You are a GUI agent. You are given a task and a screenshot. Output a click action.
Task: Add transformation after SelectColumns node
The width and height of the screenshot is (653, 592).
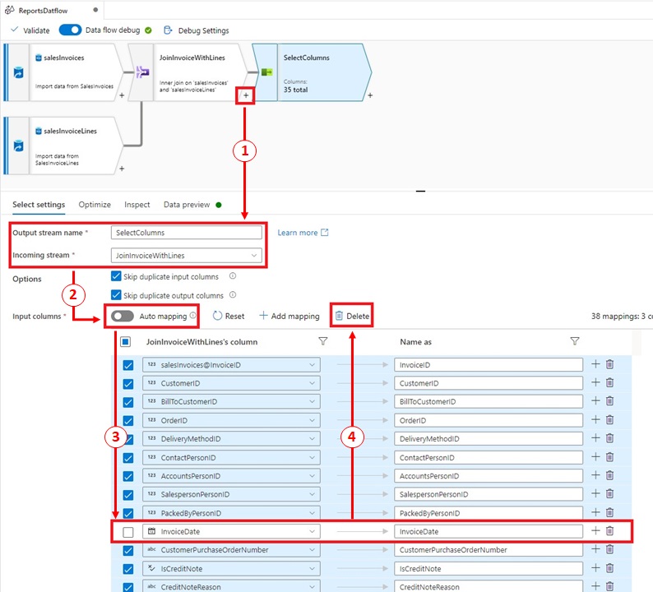click(370, 95)
